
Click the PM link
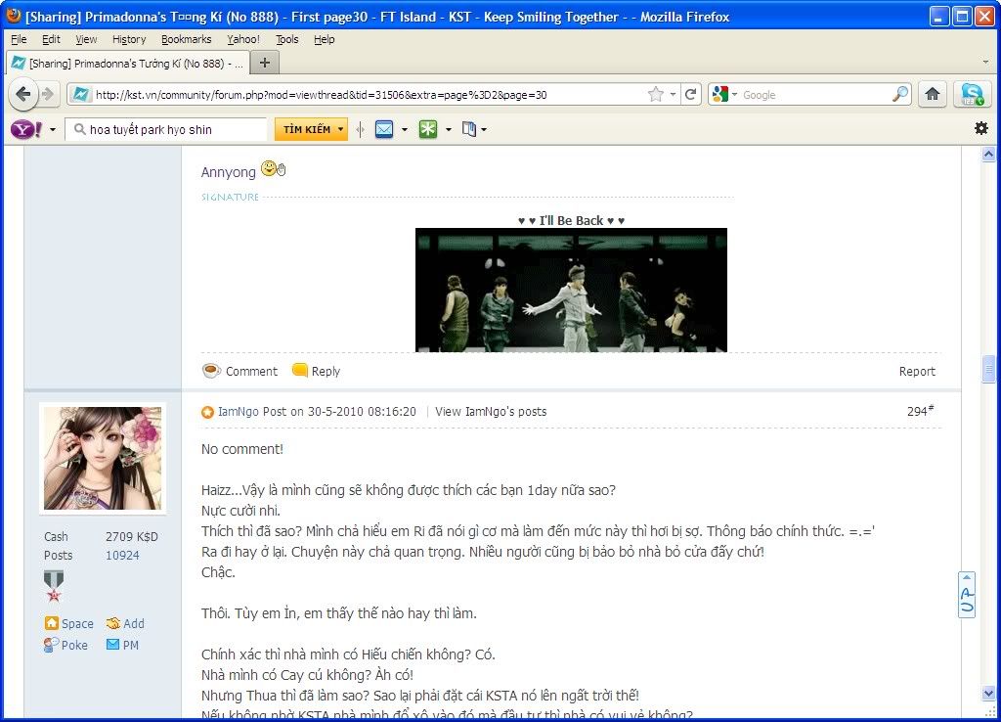click(130, 646)
